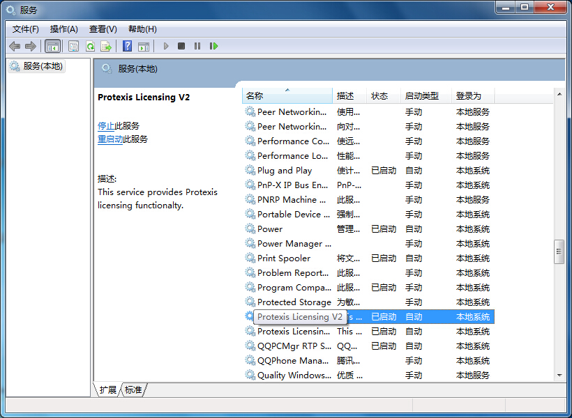Click the 重启动 service link

click(110, 139)
